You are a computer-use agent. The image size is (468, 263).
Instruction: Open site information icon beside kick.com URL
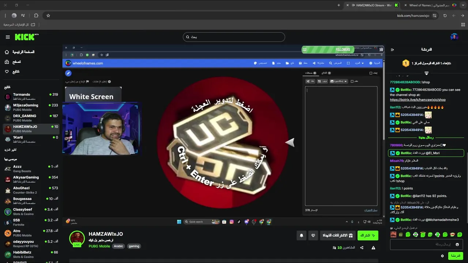[x=434, y=16]
